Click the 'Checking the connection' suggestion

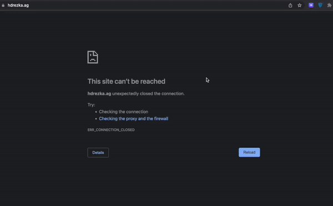(124, 112)
